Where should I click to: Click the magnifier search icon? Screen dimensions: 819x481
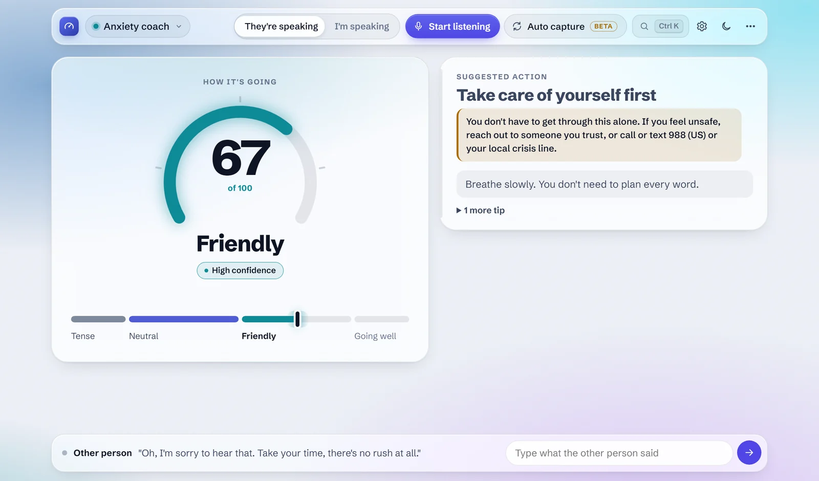tap(644, 26)
